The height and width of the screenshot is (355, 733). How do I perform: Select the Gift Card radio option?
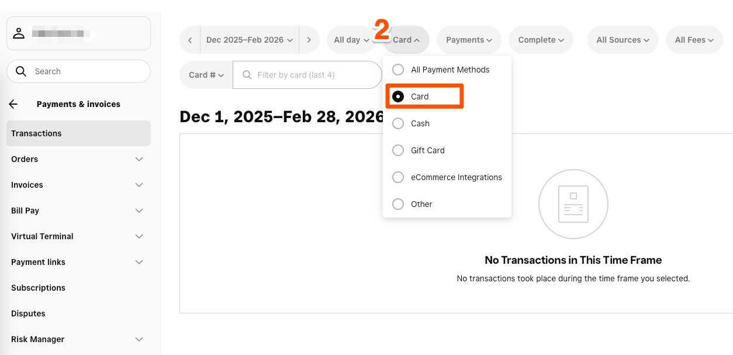(398, 150)
